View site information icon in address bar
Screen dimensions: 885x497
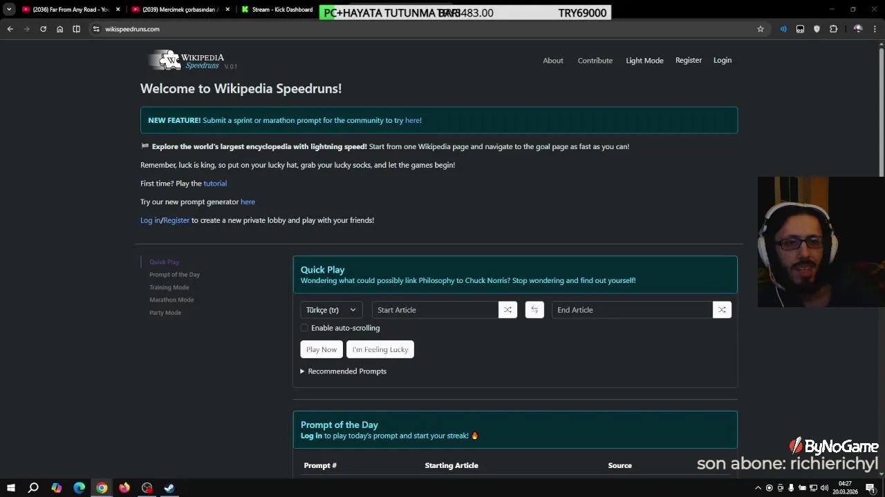pos(96,29)
